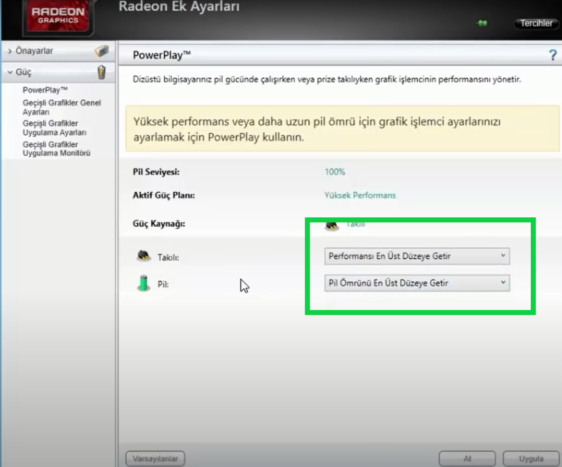
Task: Click the Yüksek Performans power plan value
Action: point(360,195)
